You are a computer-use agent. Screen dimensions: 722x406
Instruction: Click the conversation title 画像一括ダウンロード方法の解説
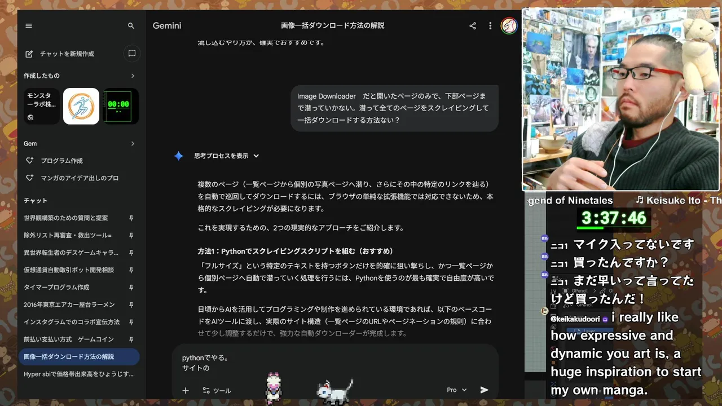pyautogui.click(x=333, y=26)
